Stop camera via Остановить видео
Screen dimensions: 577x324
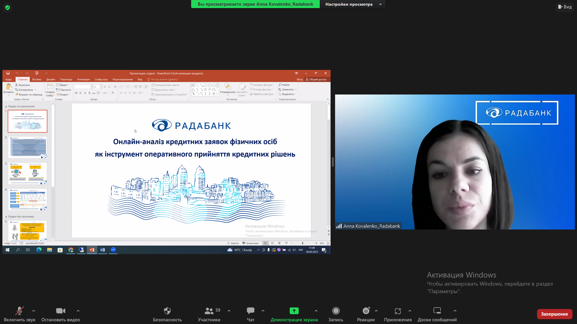click(60, 314)
